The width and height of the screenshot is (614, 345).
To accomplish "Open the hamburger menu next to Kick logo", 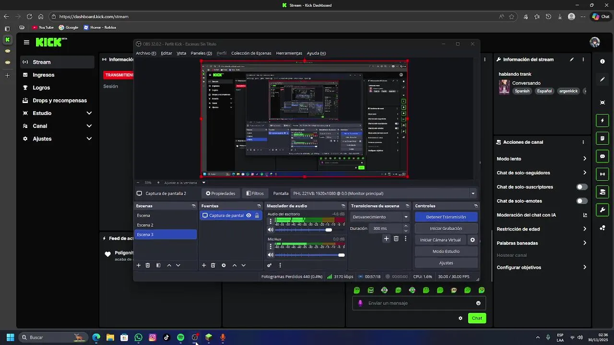I will (x=26, y=42).
